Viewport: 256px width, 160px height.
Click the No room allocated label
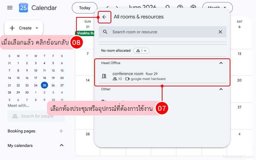point(116,51)
